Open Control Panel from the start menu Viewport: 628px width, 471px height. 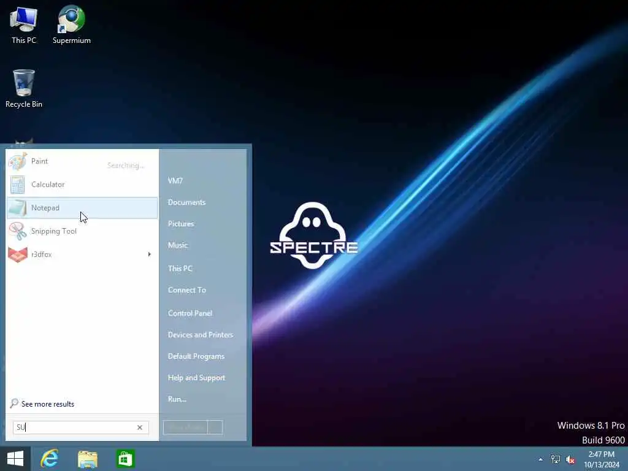click(190, 313)
